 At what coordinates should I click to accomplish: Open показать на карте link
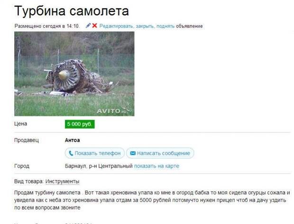pos(156,166)
